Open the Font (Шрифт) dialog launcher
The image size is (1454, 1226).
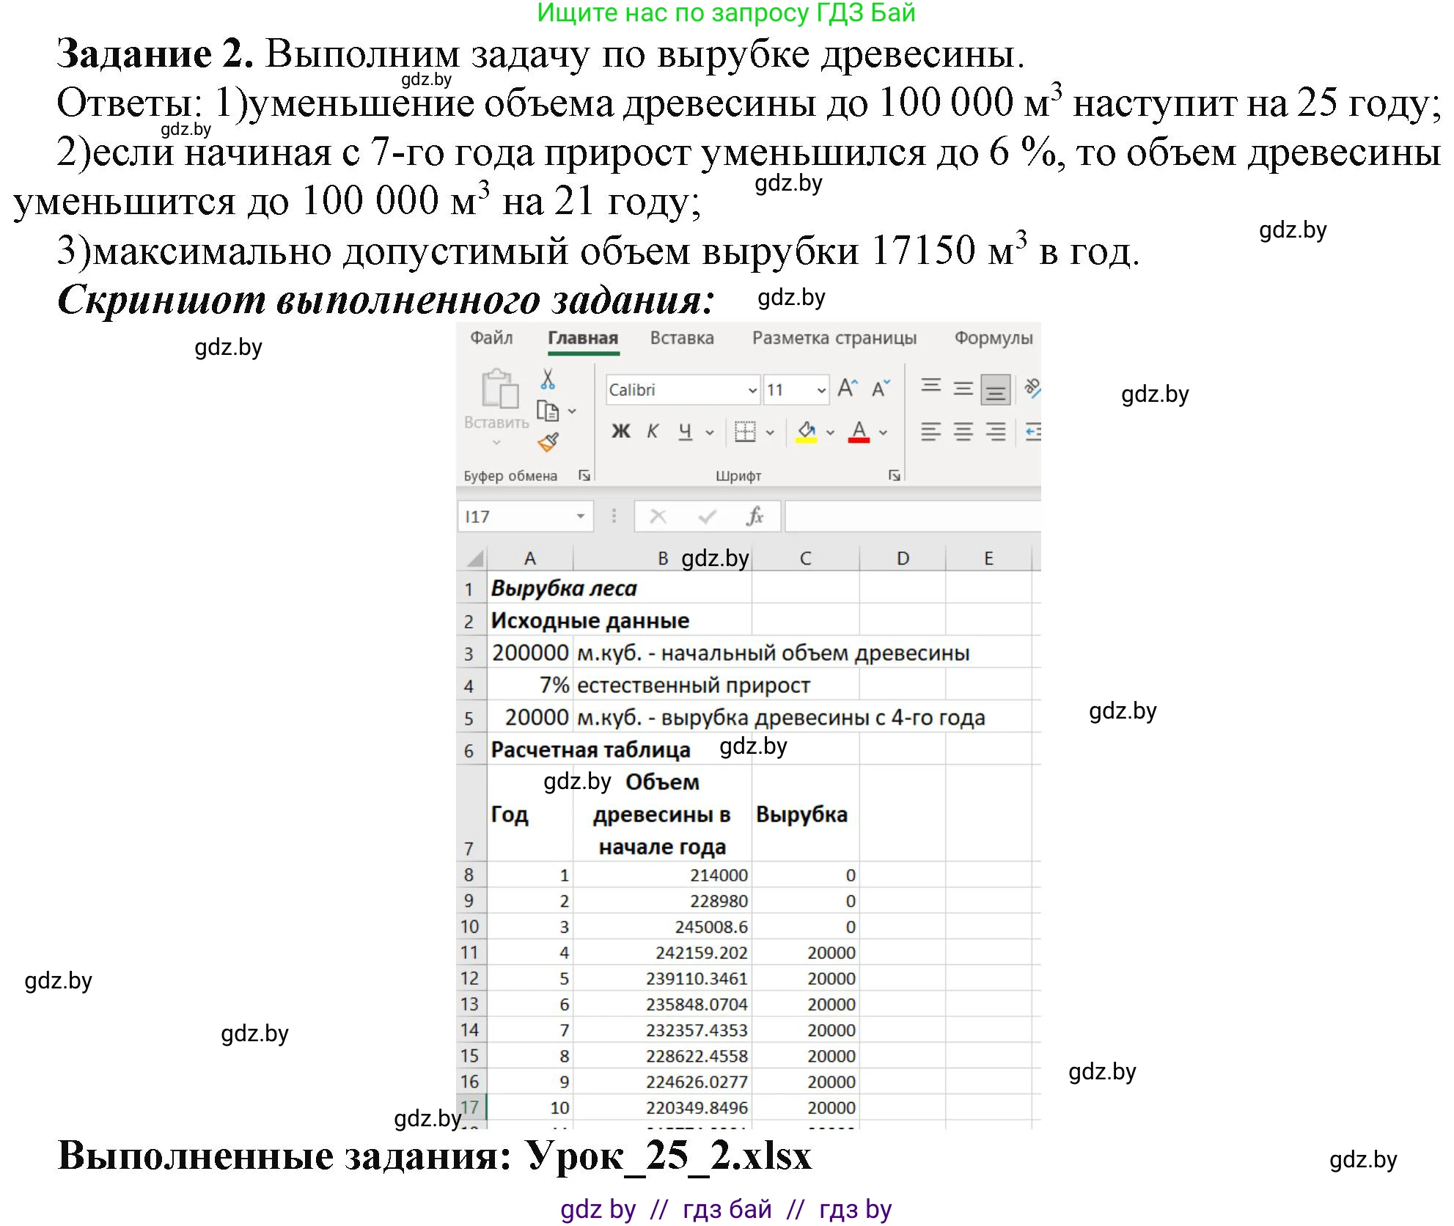[894, 475]
